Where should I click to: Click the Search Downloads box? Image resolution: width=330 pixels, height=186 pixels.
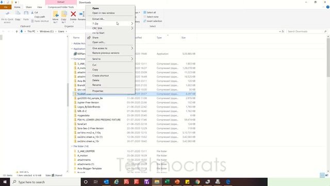point(307,32)
